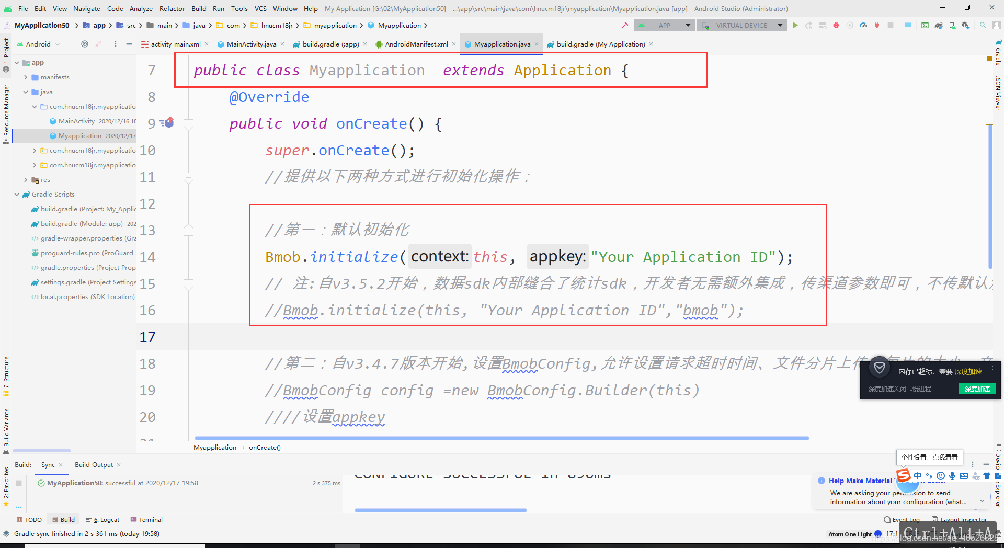This screenshot has width=1004, height=548.
Task: Collapse the Gradle Scripts tree node
Action: [x=17, y=194]
